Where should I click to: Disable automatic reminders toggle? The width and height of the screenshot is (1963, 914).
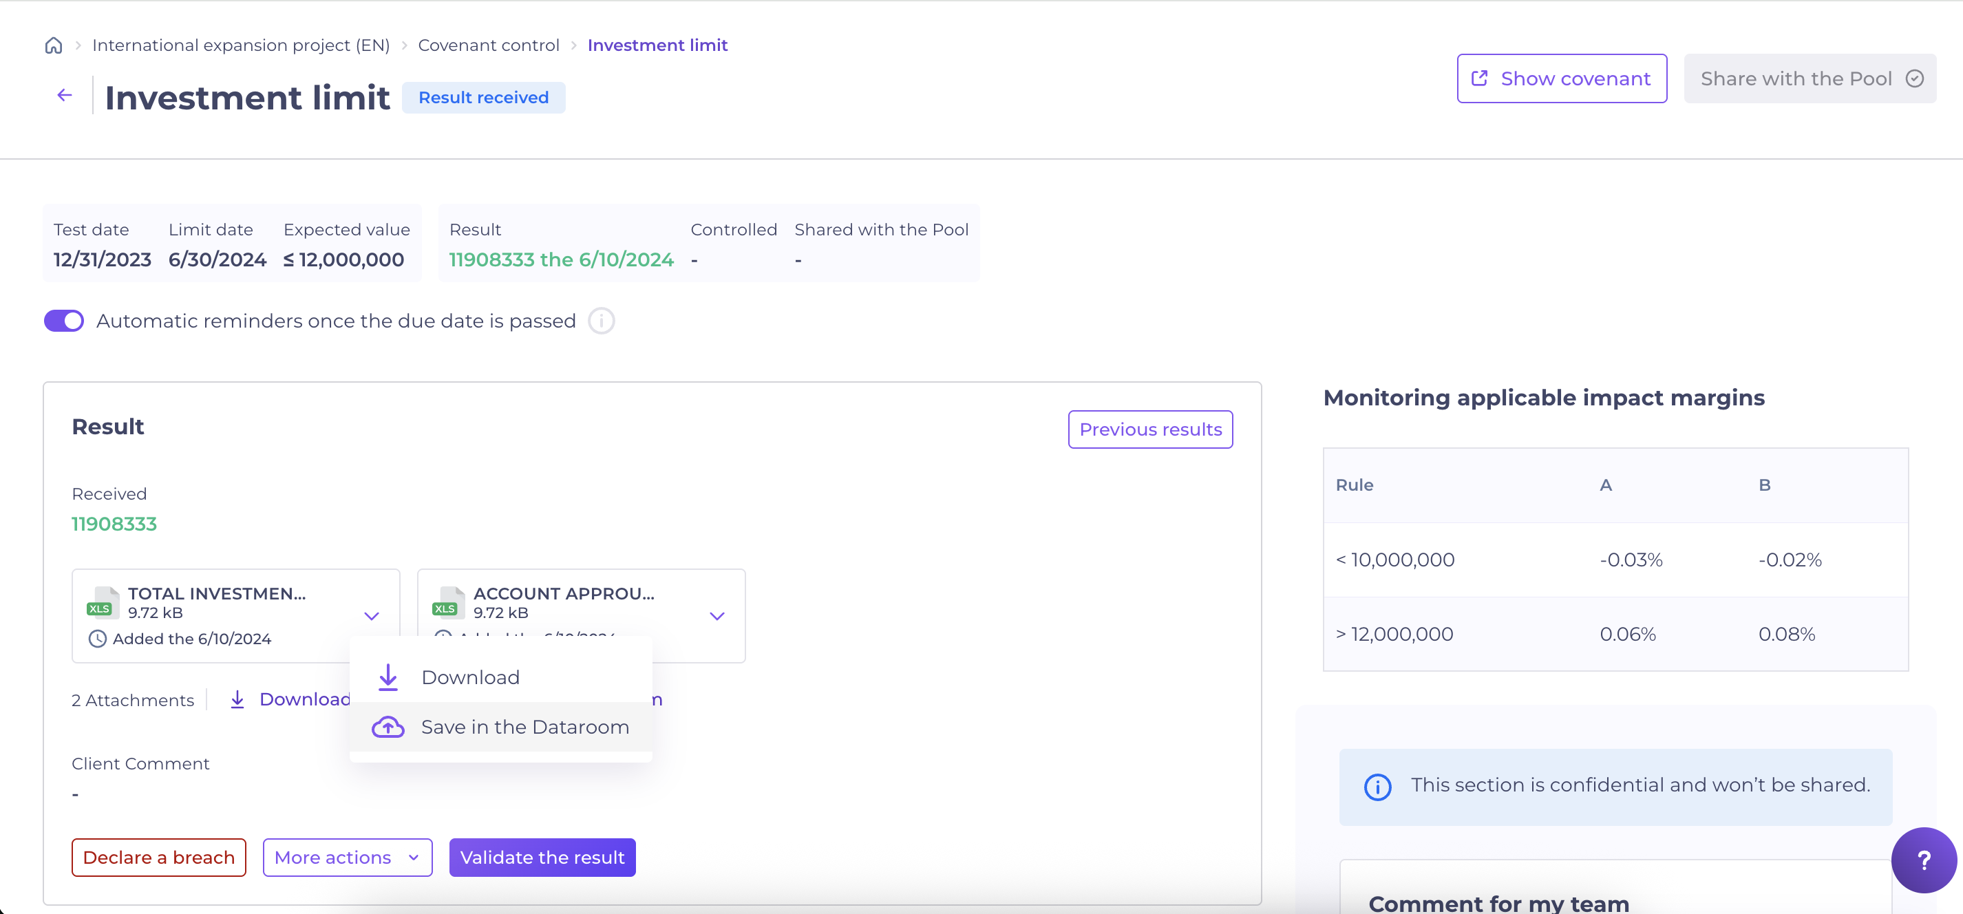[64, 321]
